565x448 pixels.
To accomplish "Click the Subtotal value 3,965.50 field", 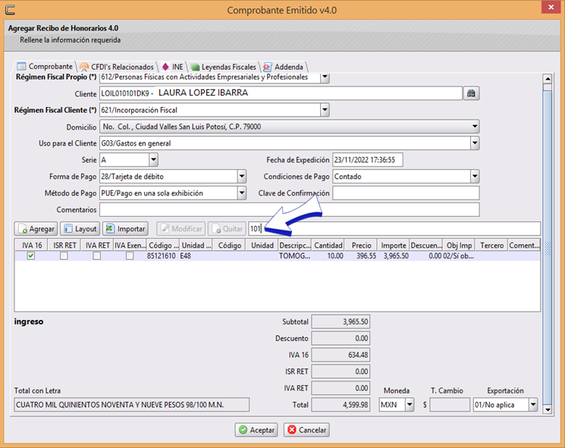I will pos(341,321).
